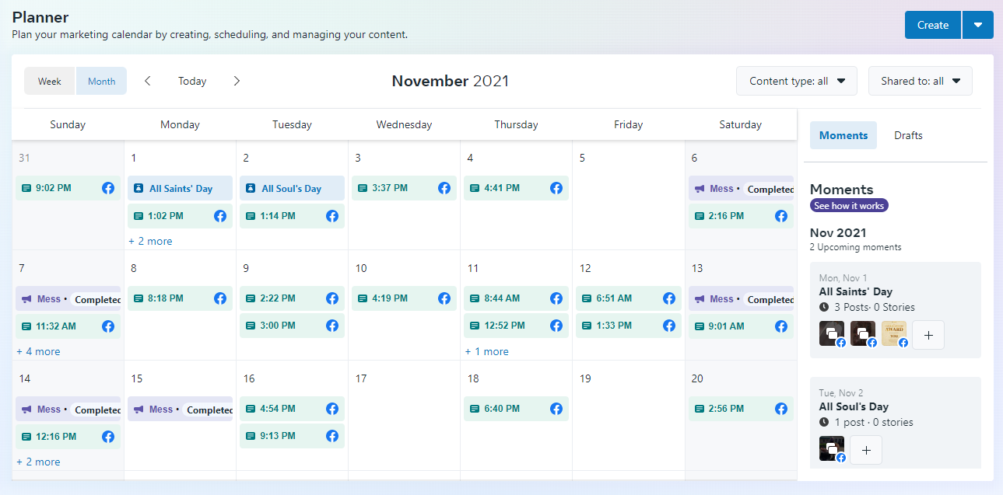This screenshot has width=1003, height=495.
Task: Select the Moments tab
Action: (x=843, y=135)
